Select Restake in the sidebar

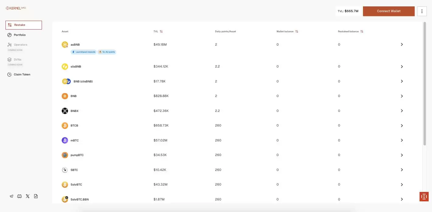[24, 25]
